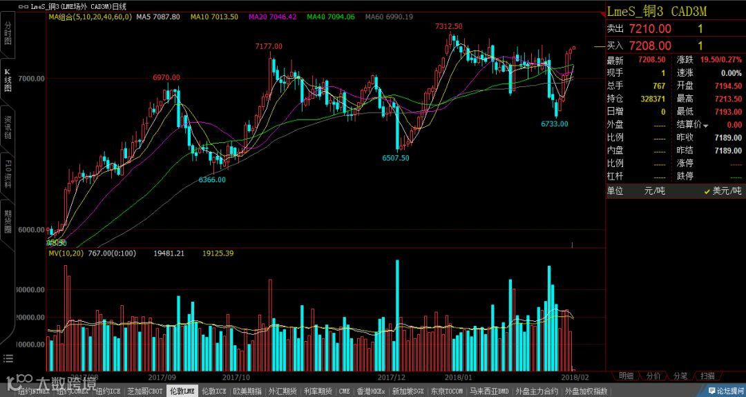Click the 6507.50 low price label
Viewport: 746px width, 397px height.
(x=396, y=158)
